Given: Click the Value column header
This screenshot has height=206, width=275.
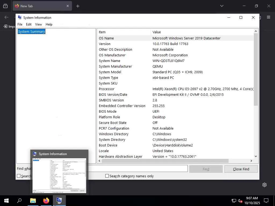Looking at the screenshot, I should [202, 32].
